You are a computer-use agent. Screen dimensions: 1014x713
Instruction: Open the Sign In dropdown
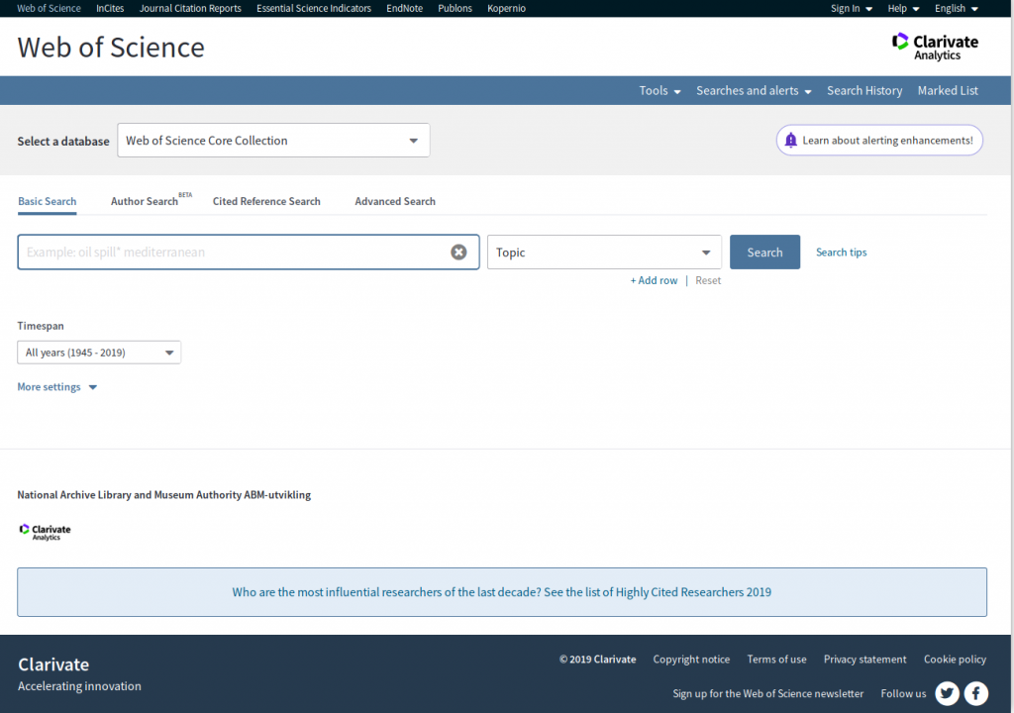click(851, 8)
